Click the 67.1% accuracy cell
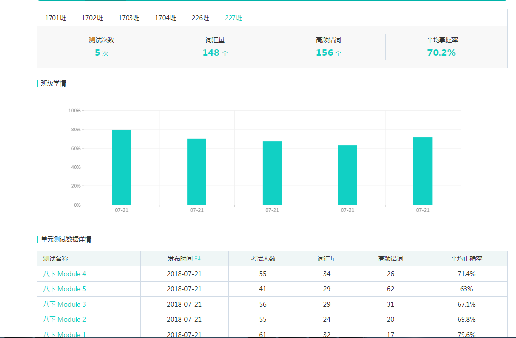 [x=466, y=304]
